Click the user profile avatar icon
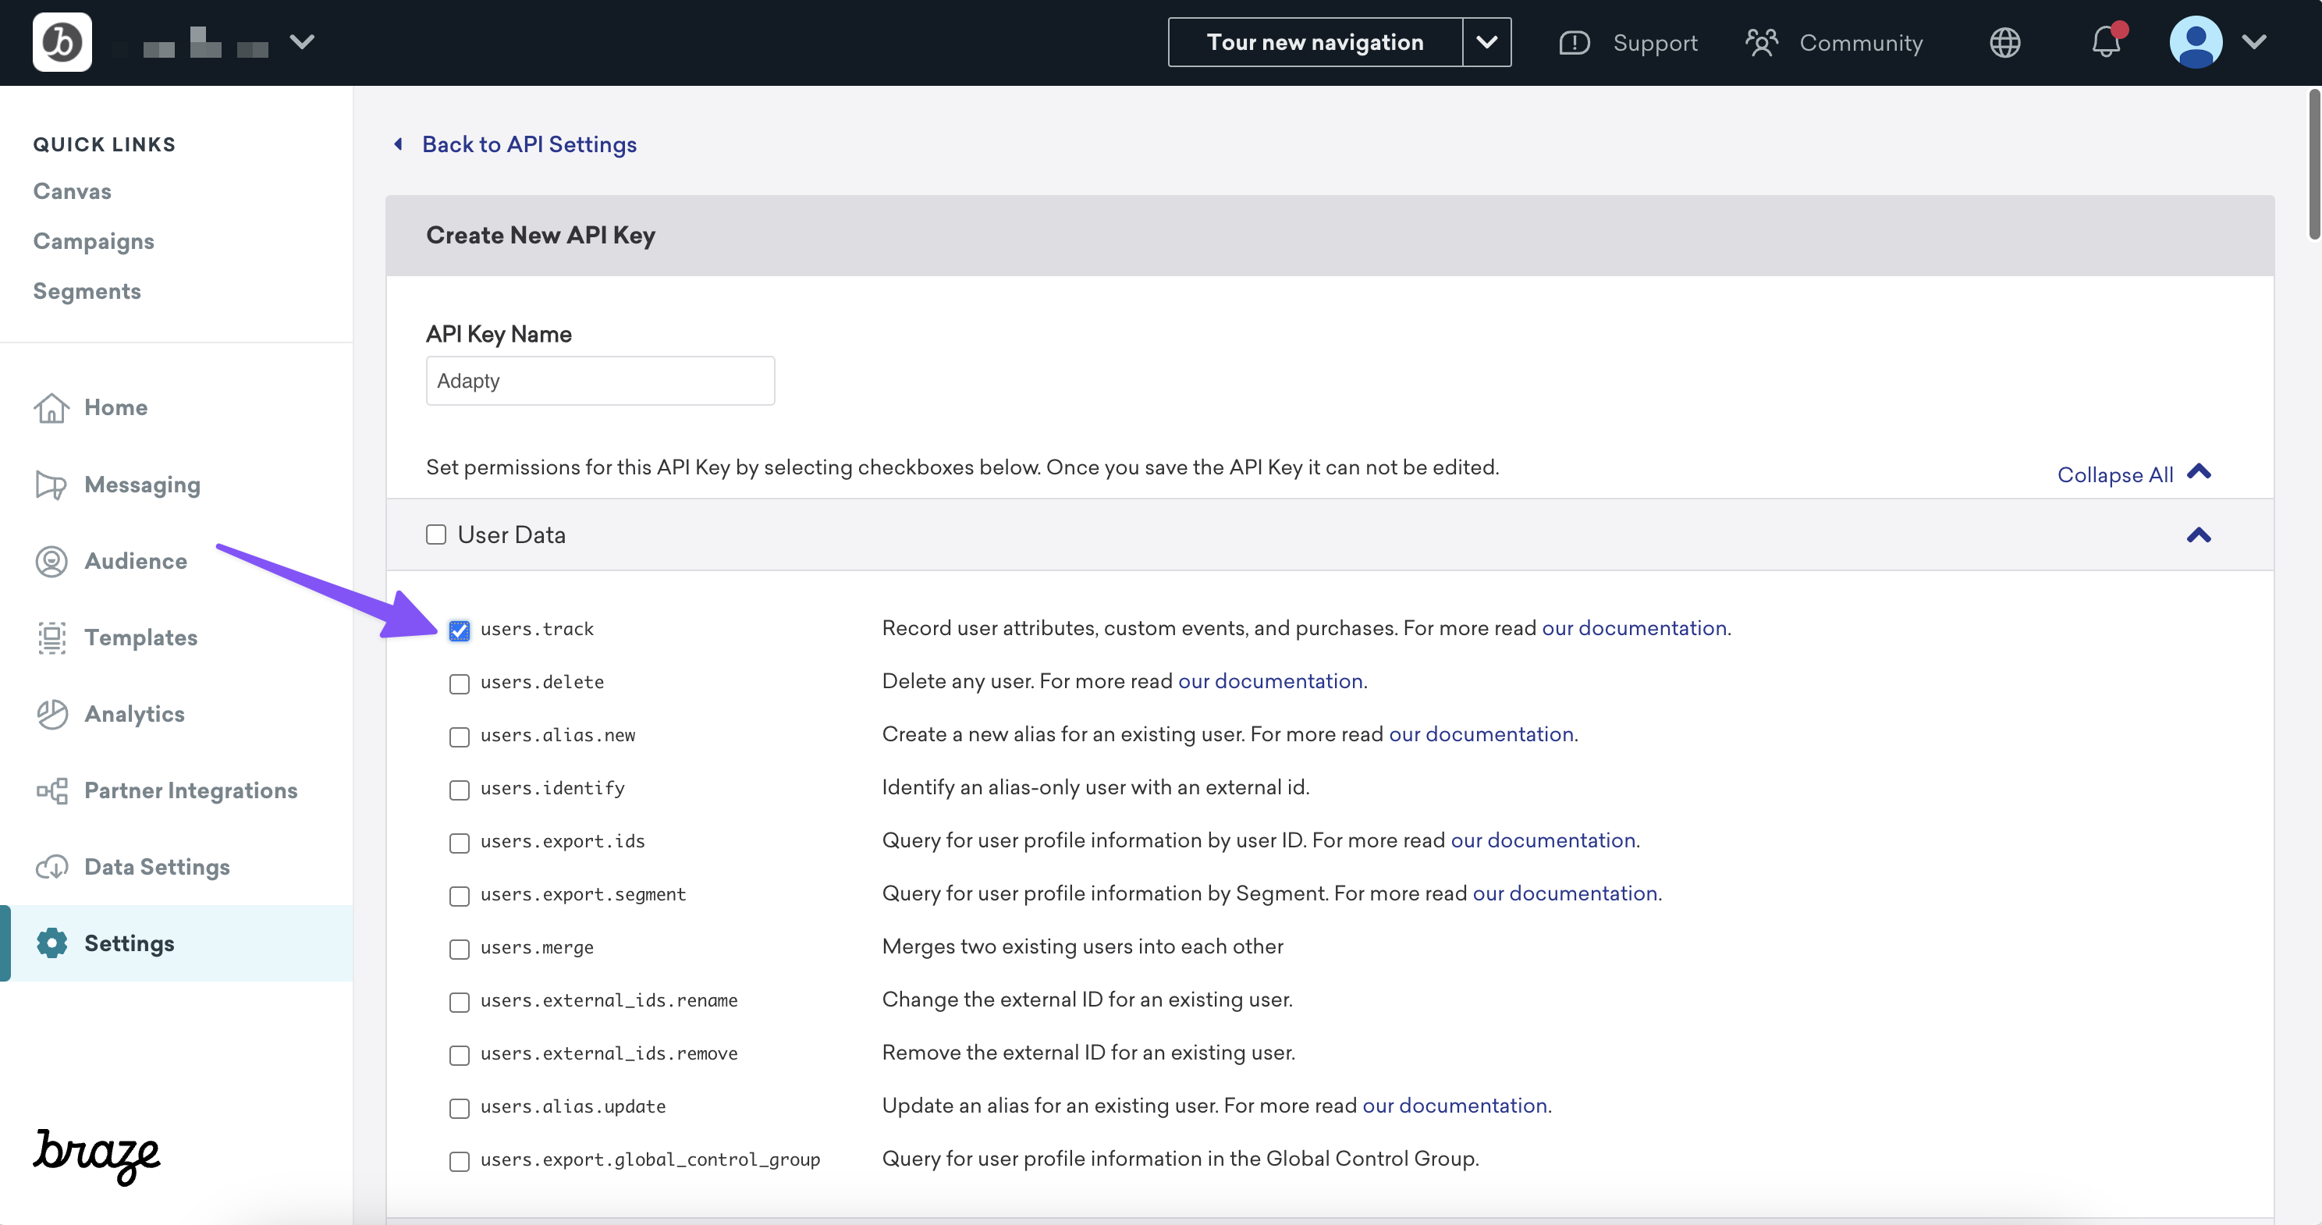 pos(2195,42)
